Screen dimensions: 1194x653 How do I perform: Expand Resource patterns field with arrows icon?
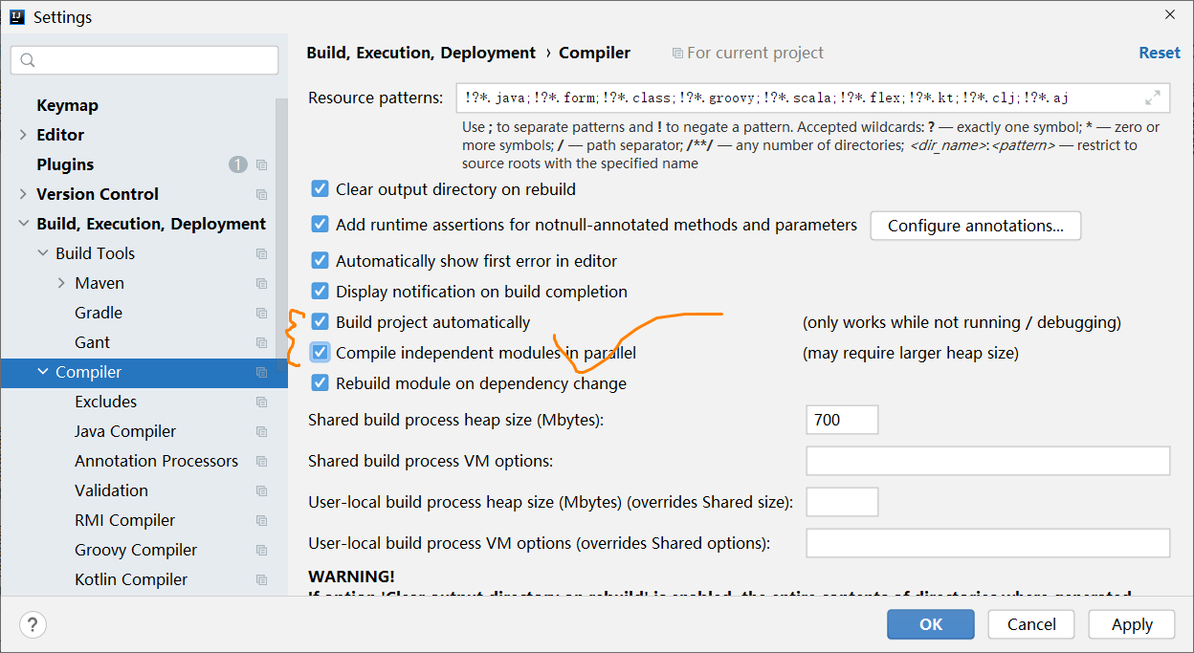point(1153,98)
